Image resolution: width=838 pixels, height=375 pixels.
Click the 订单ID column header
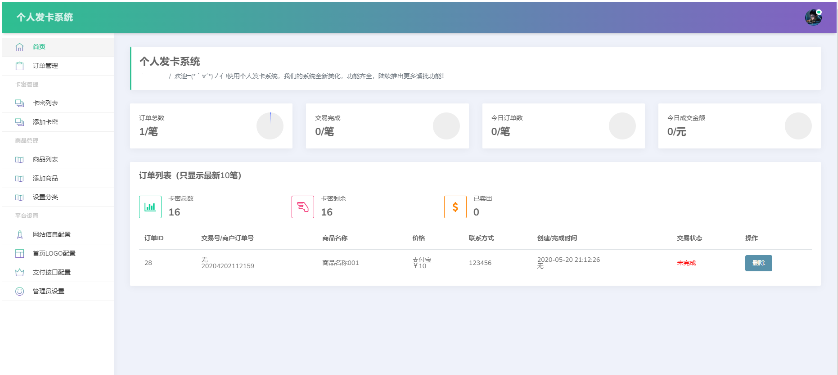[154, 238]
